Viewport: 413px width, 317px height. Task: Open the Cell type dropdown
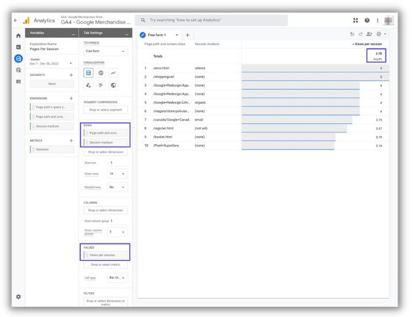point(117,278)
